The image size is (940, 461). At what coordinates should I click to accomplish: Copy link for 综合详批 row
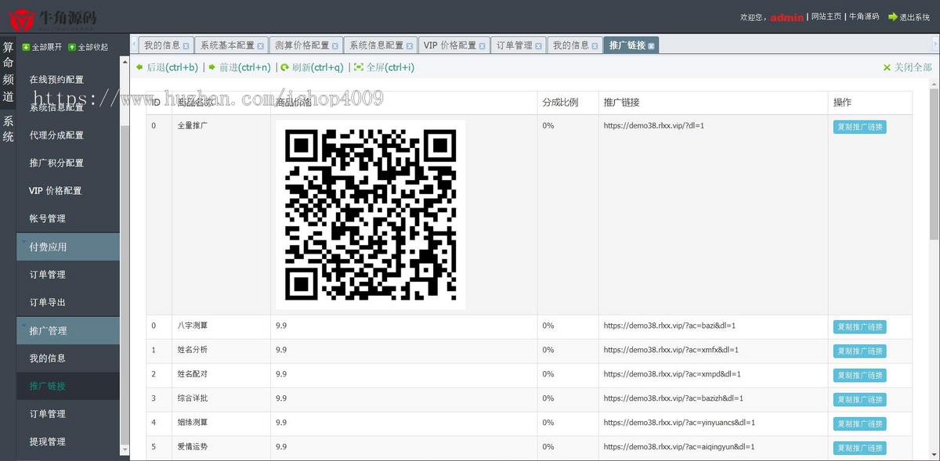859,400
